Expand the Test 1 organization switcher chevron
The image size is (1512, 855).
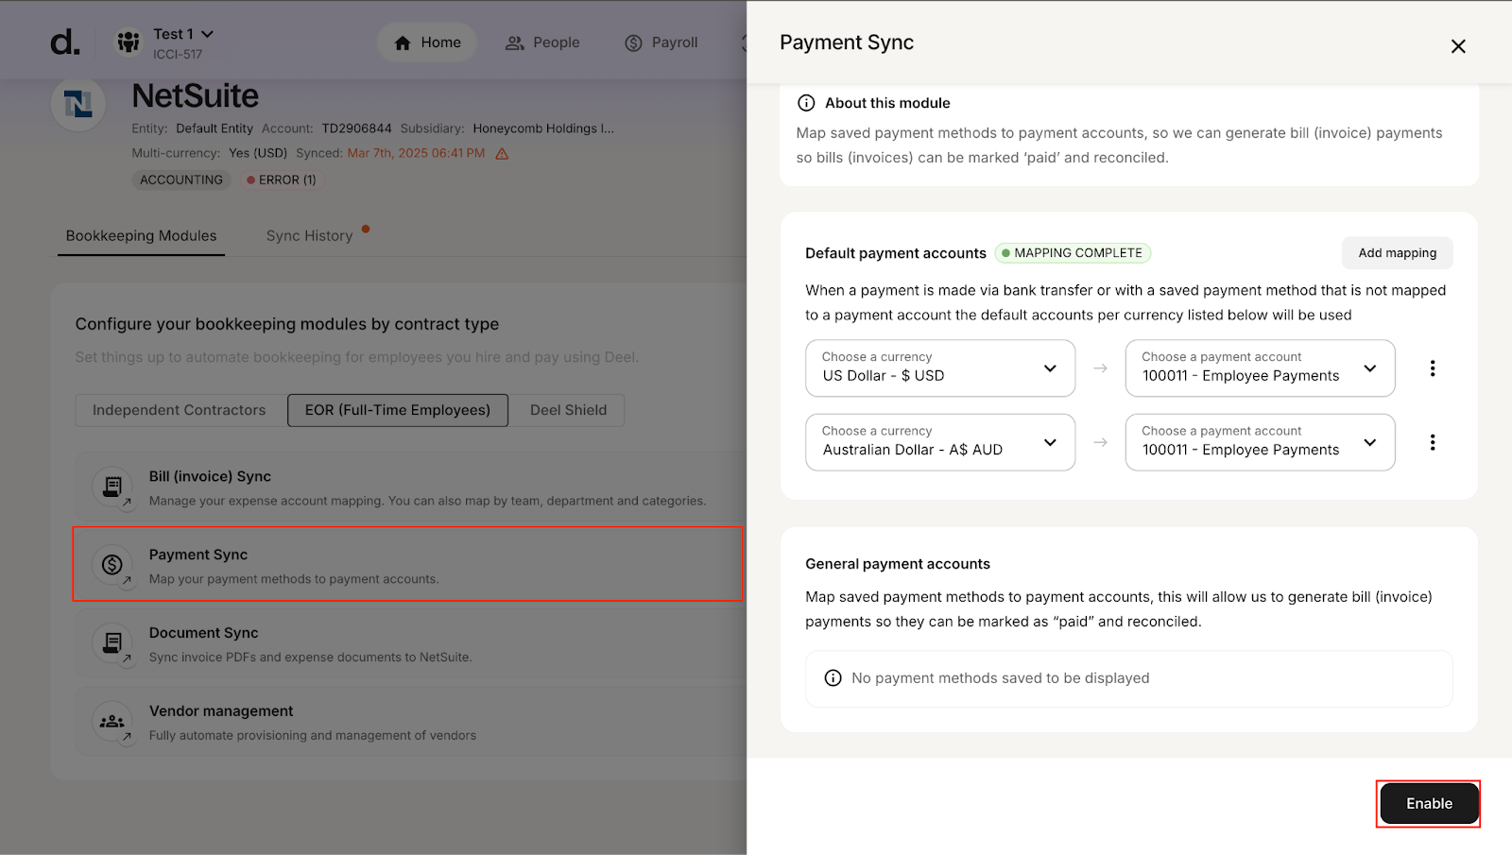coord(208,34)
